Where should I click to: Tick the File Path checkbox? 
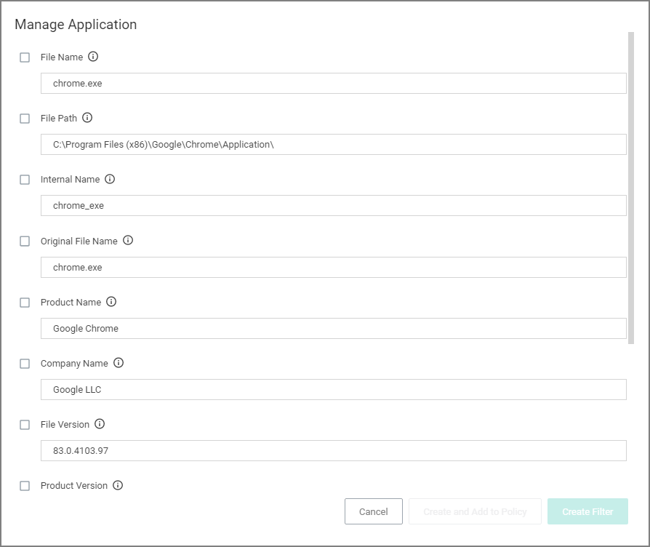pyautogui.click(x=25, y=119)
